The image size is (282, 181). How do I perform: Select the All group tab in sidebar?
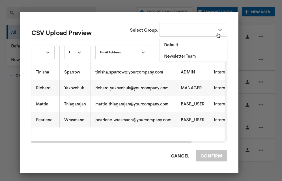click(x=13, y=32)
